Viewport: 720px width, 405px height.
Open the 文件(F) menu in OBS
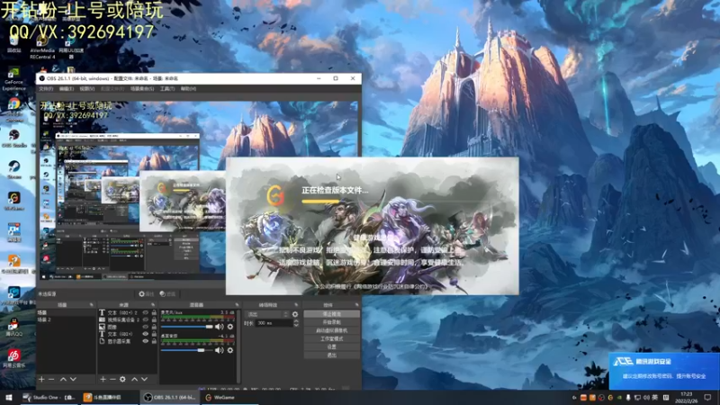[x=46, y=88]
